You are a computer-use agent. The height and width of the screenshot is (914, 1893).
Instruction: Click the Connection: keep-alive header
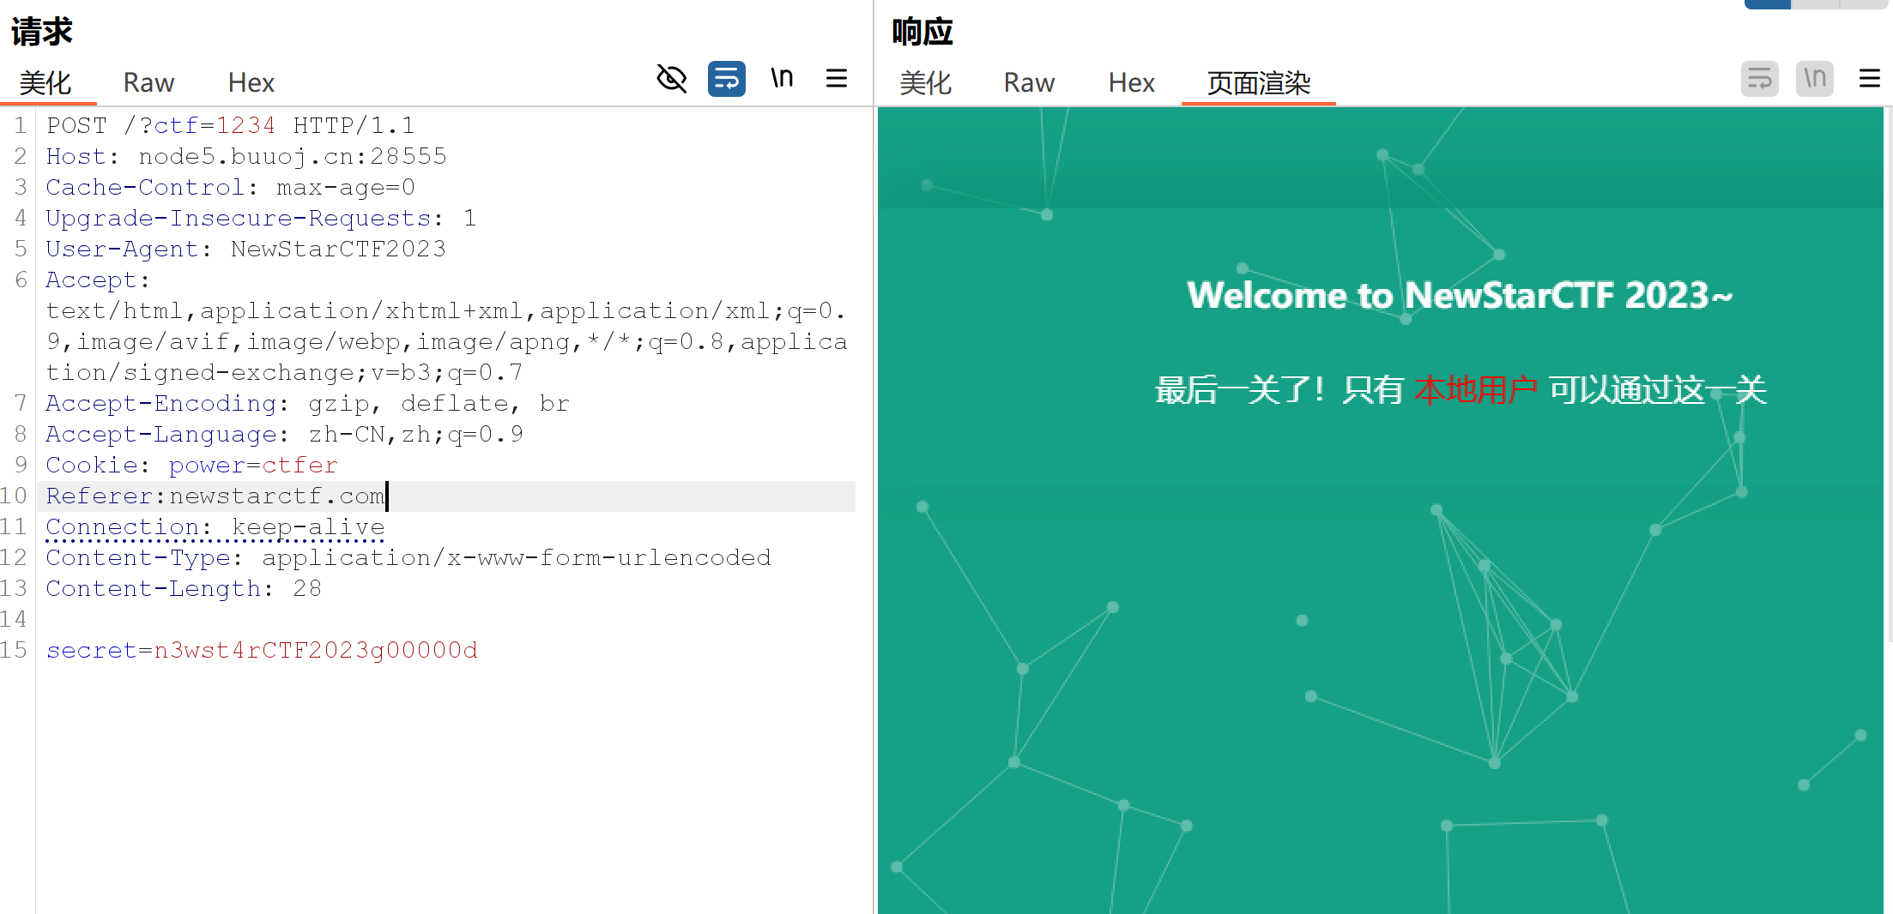coord(215,527)
